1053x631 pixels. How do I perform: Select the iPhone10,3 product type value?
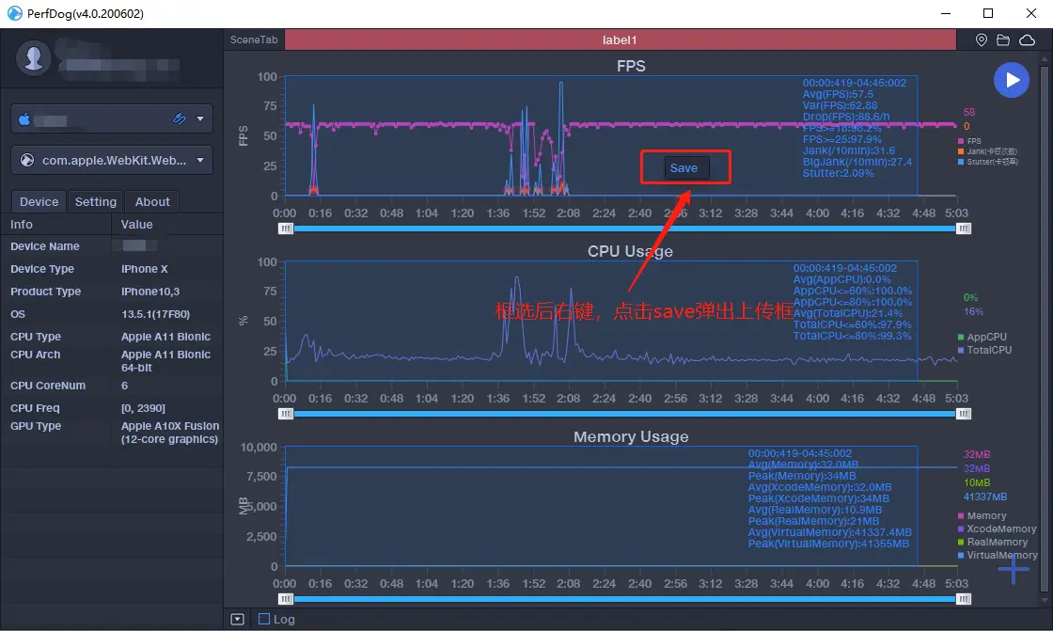tap(150, 292)
